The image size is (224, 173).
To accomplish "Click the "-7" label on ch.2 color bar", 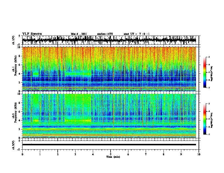I will 209,134.
